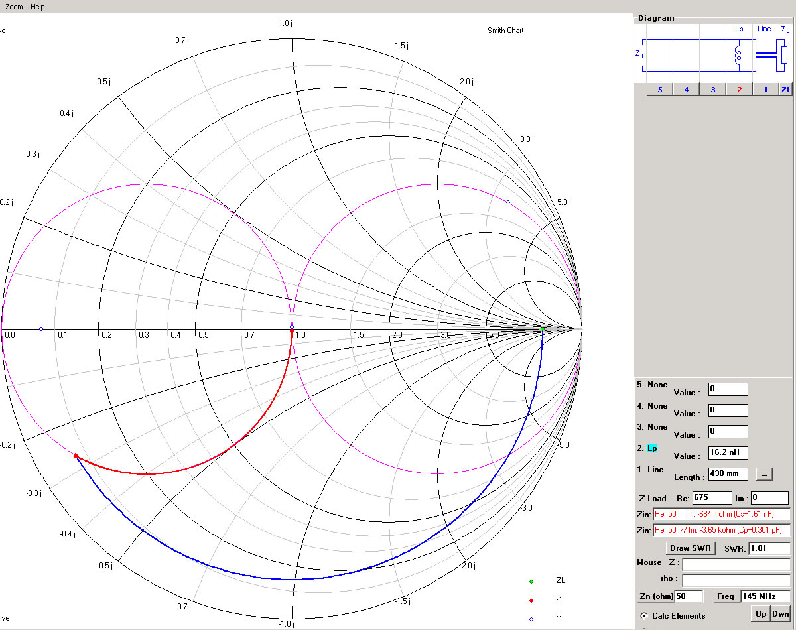
Task: Click the Lp inductor symbol in diagram
Action: [x=739, y=56]
